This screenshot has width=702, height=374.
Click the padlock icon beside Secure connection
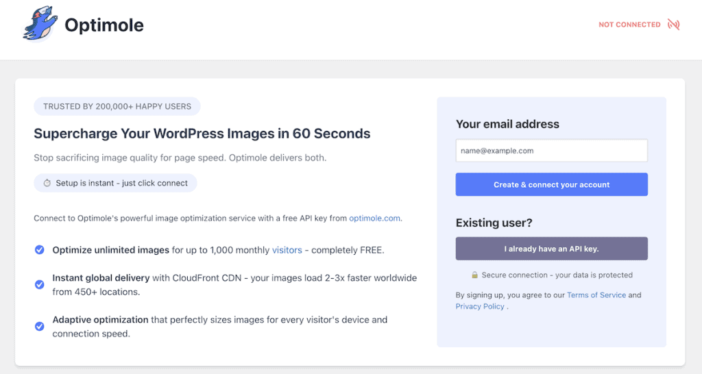tap(474, 275)
